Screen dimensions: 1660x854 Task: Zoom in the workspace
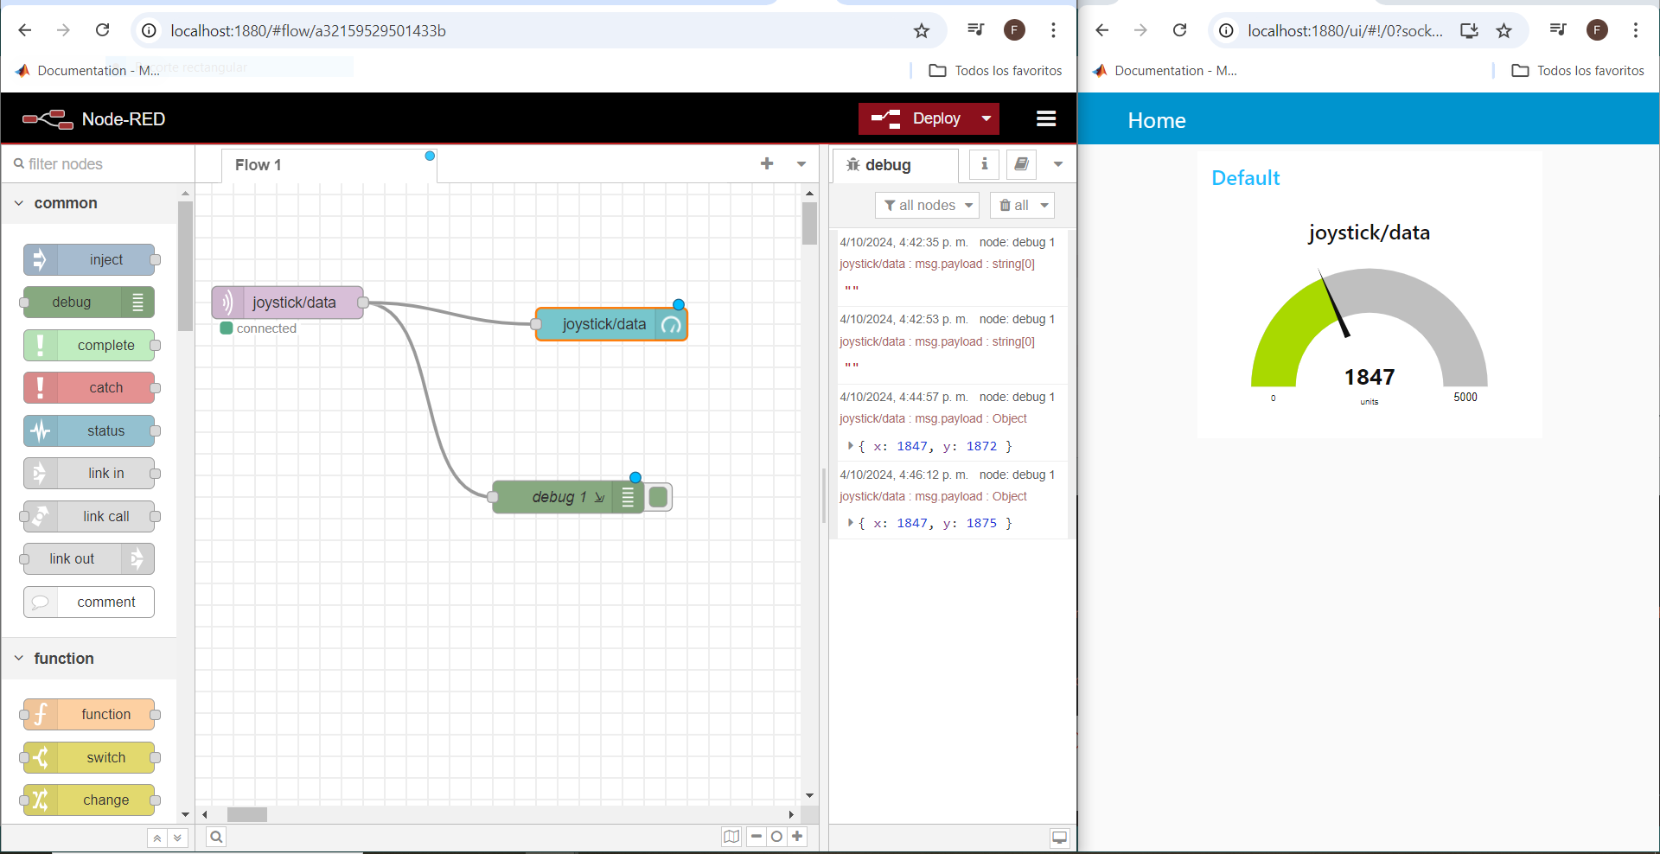[797, 836]
